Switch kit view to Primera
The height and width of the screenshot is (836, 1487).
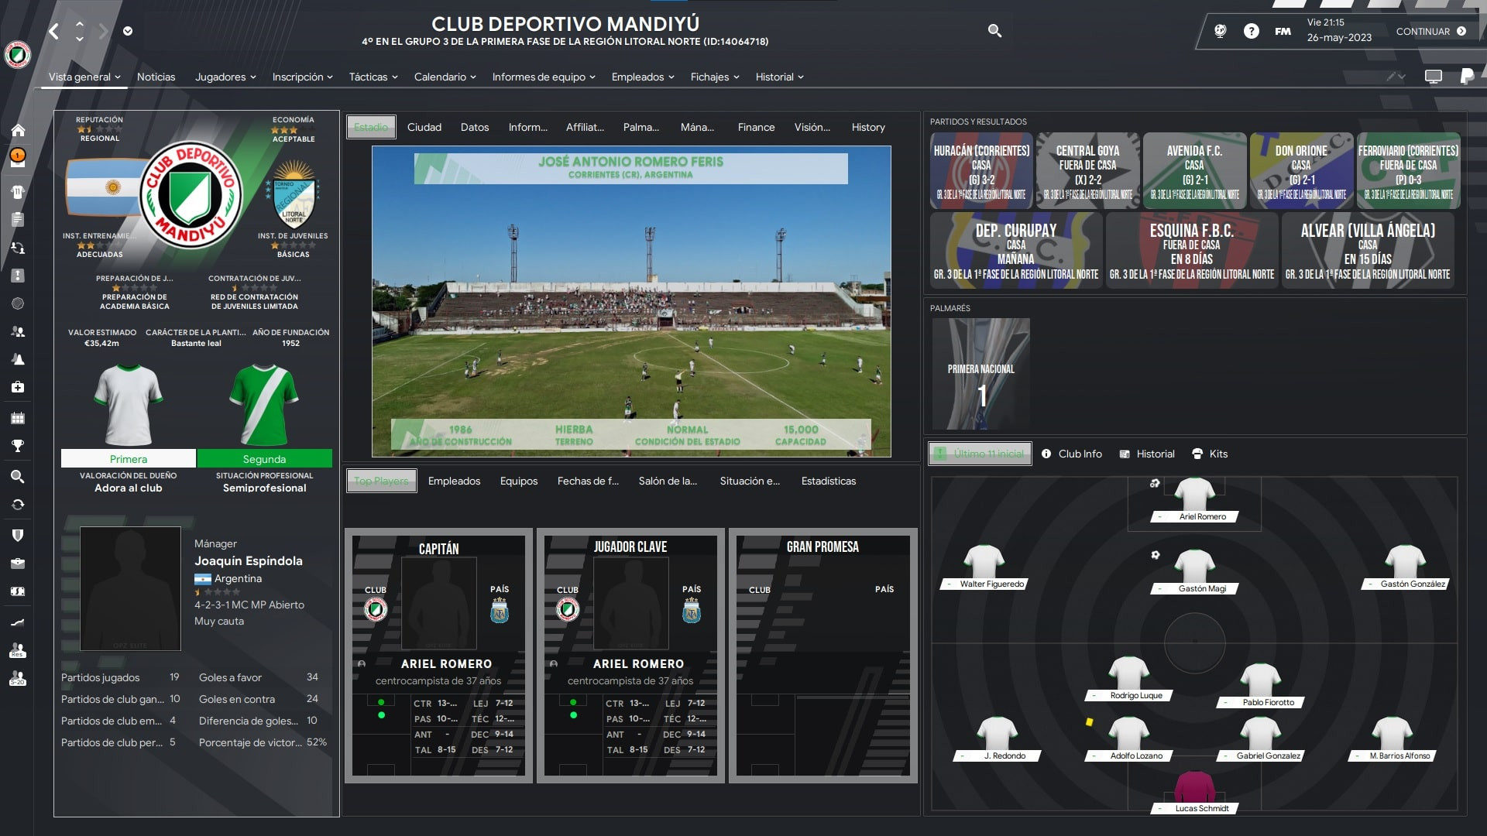pos(129,459)
